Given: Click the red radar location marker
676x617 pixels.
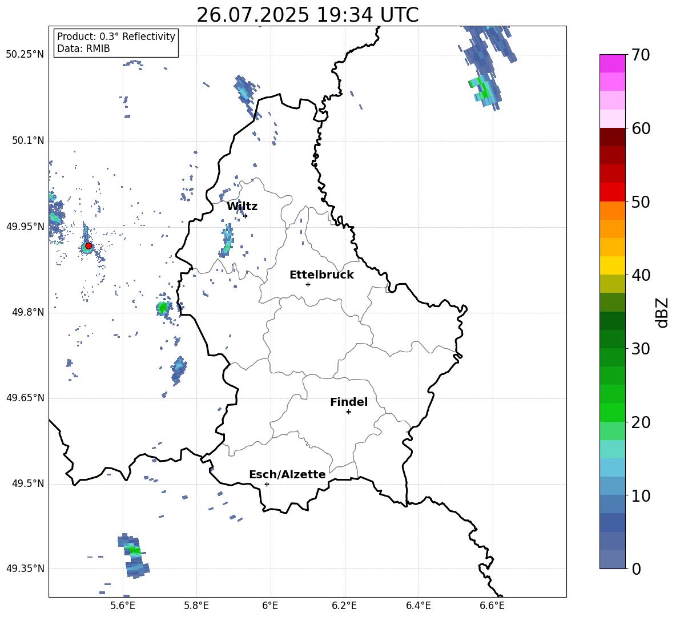Looking at the screenshot, I should click(88, 246).
